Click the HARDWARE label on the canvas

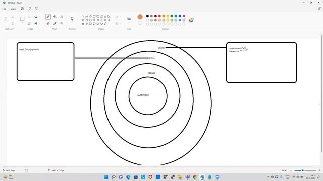tap(143, 95)
